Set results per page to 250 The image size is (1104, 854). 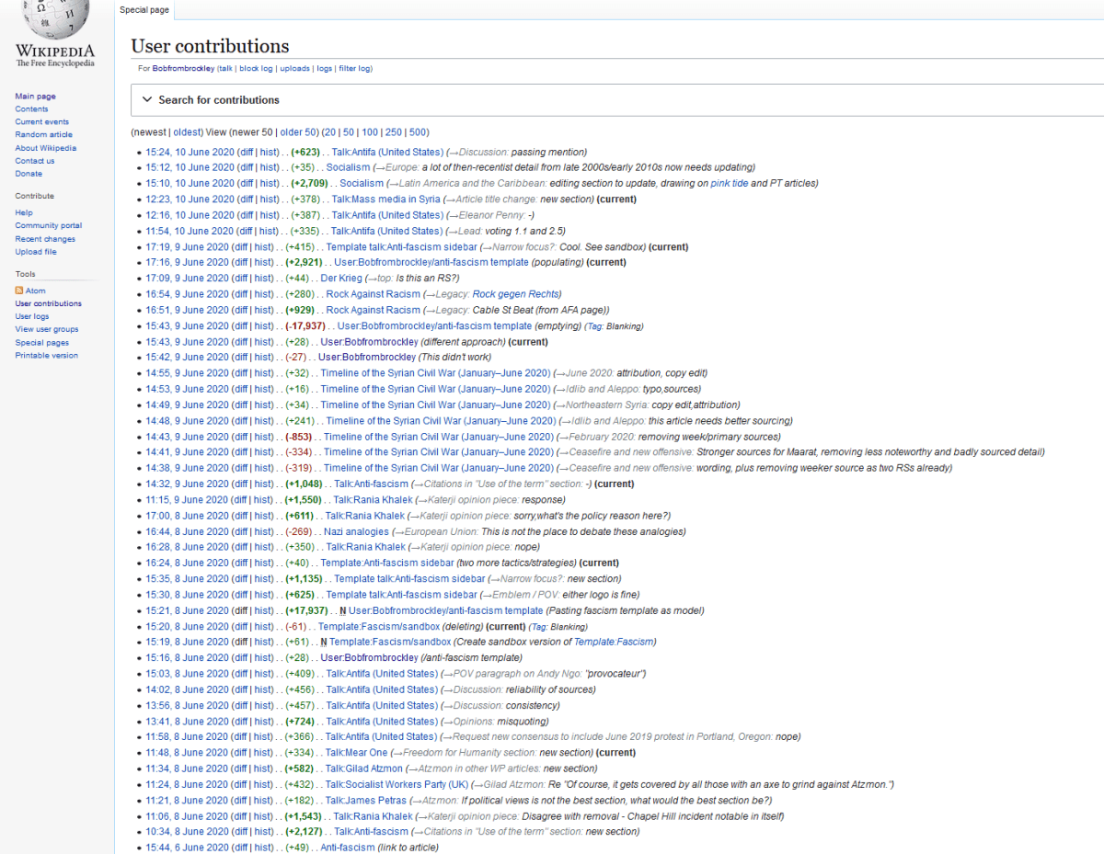pyautogui.click(x=394, y=131)
